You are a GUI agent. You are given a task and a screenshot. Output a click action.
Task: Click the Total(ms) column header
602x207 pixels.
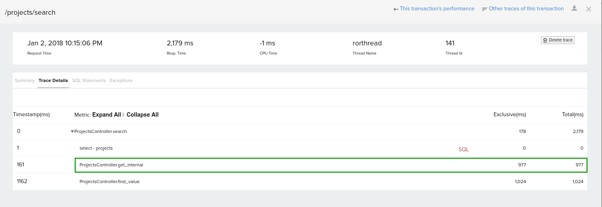click(x=572, y=115)
